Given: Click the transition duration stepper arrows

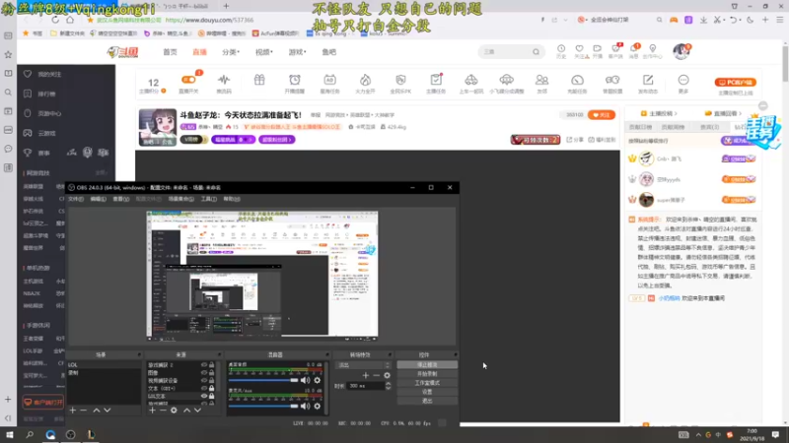Looking at the screenshot, I should pyautogui.click(x=388, y=386).
